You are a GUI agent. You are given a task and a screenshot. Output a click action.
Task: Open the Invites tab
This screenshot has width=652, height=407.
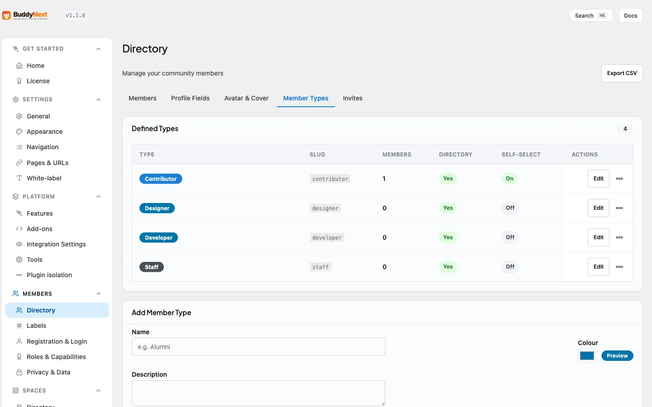coord(353,98)
